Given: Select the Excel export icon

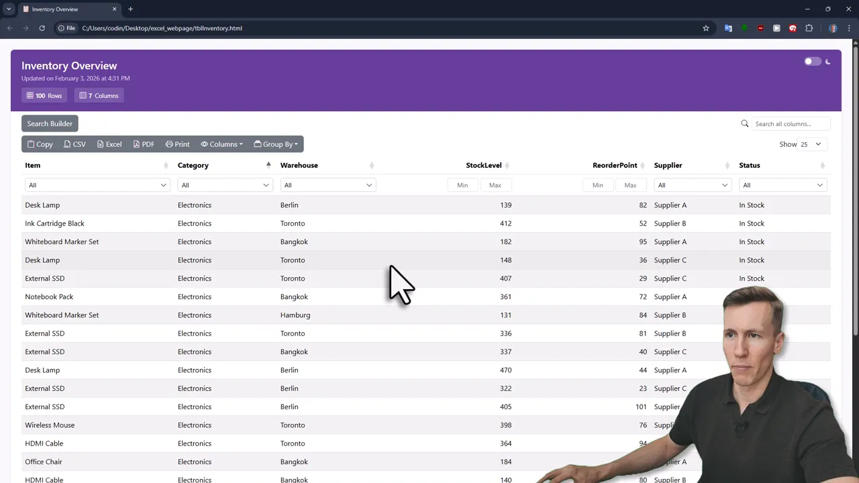Looking at the screenshot, I should [x=99, y=144].
